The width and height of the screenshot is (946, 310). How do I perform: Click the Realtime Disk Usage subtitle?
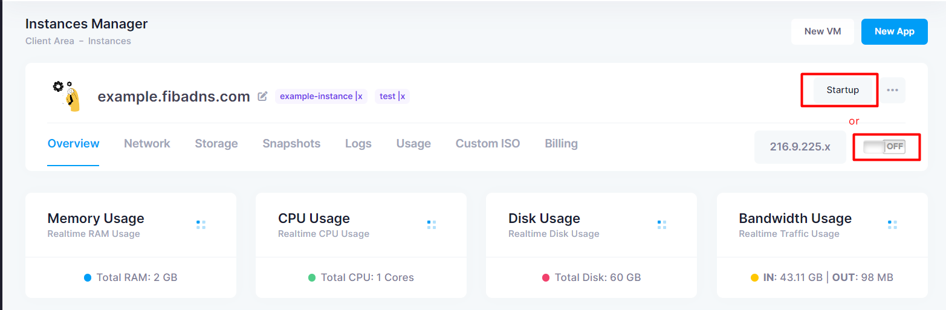pyautogui.click(x=554, y=234)
